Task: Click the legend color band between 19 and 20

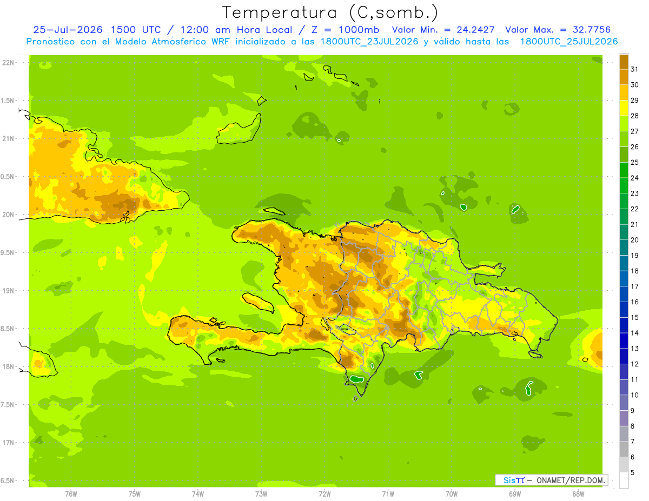Action: pos(624,248)
